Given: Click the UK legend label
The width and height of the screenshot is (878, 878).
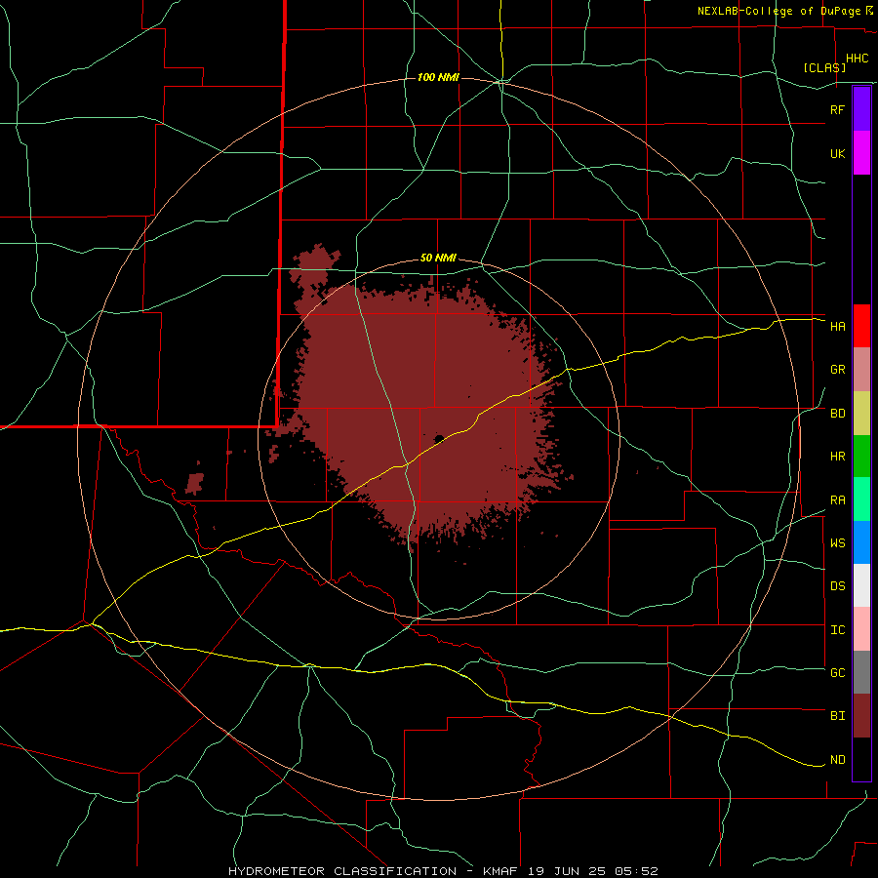Looking at the screenshot, I should pos(837,153).
